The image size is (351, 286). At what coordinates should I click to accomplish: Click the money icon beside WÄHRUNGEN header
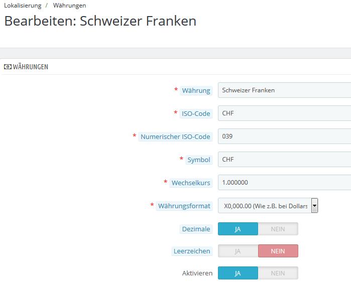click(x=8, y=67)
